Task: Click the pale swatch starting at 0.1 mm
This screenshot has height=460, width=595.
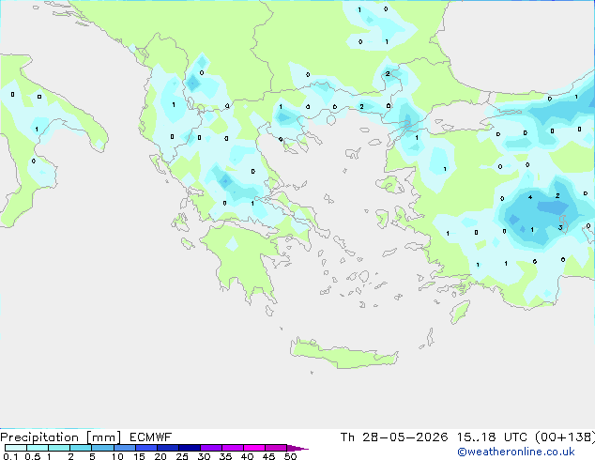Action: (16, 448)
